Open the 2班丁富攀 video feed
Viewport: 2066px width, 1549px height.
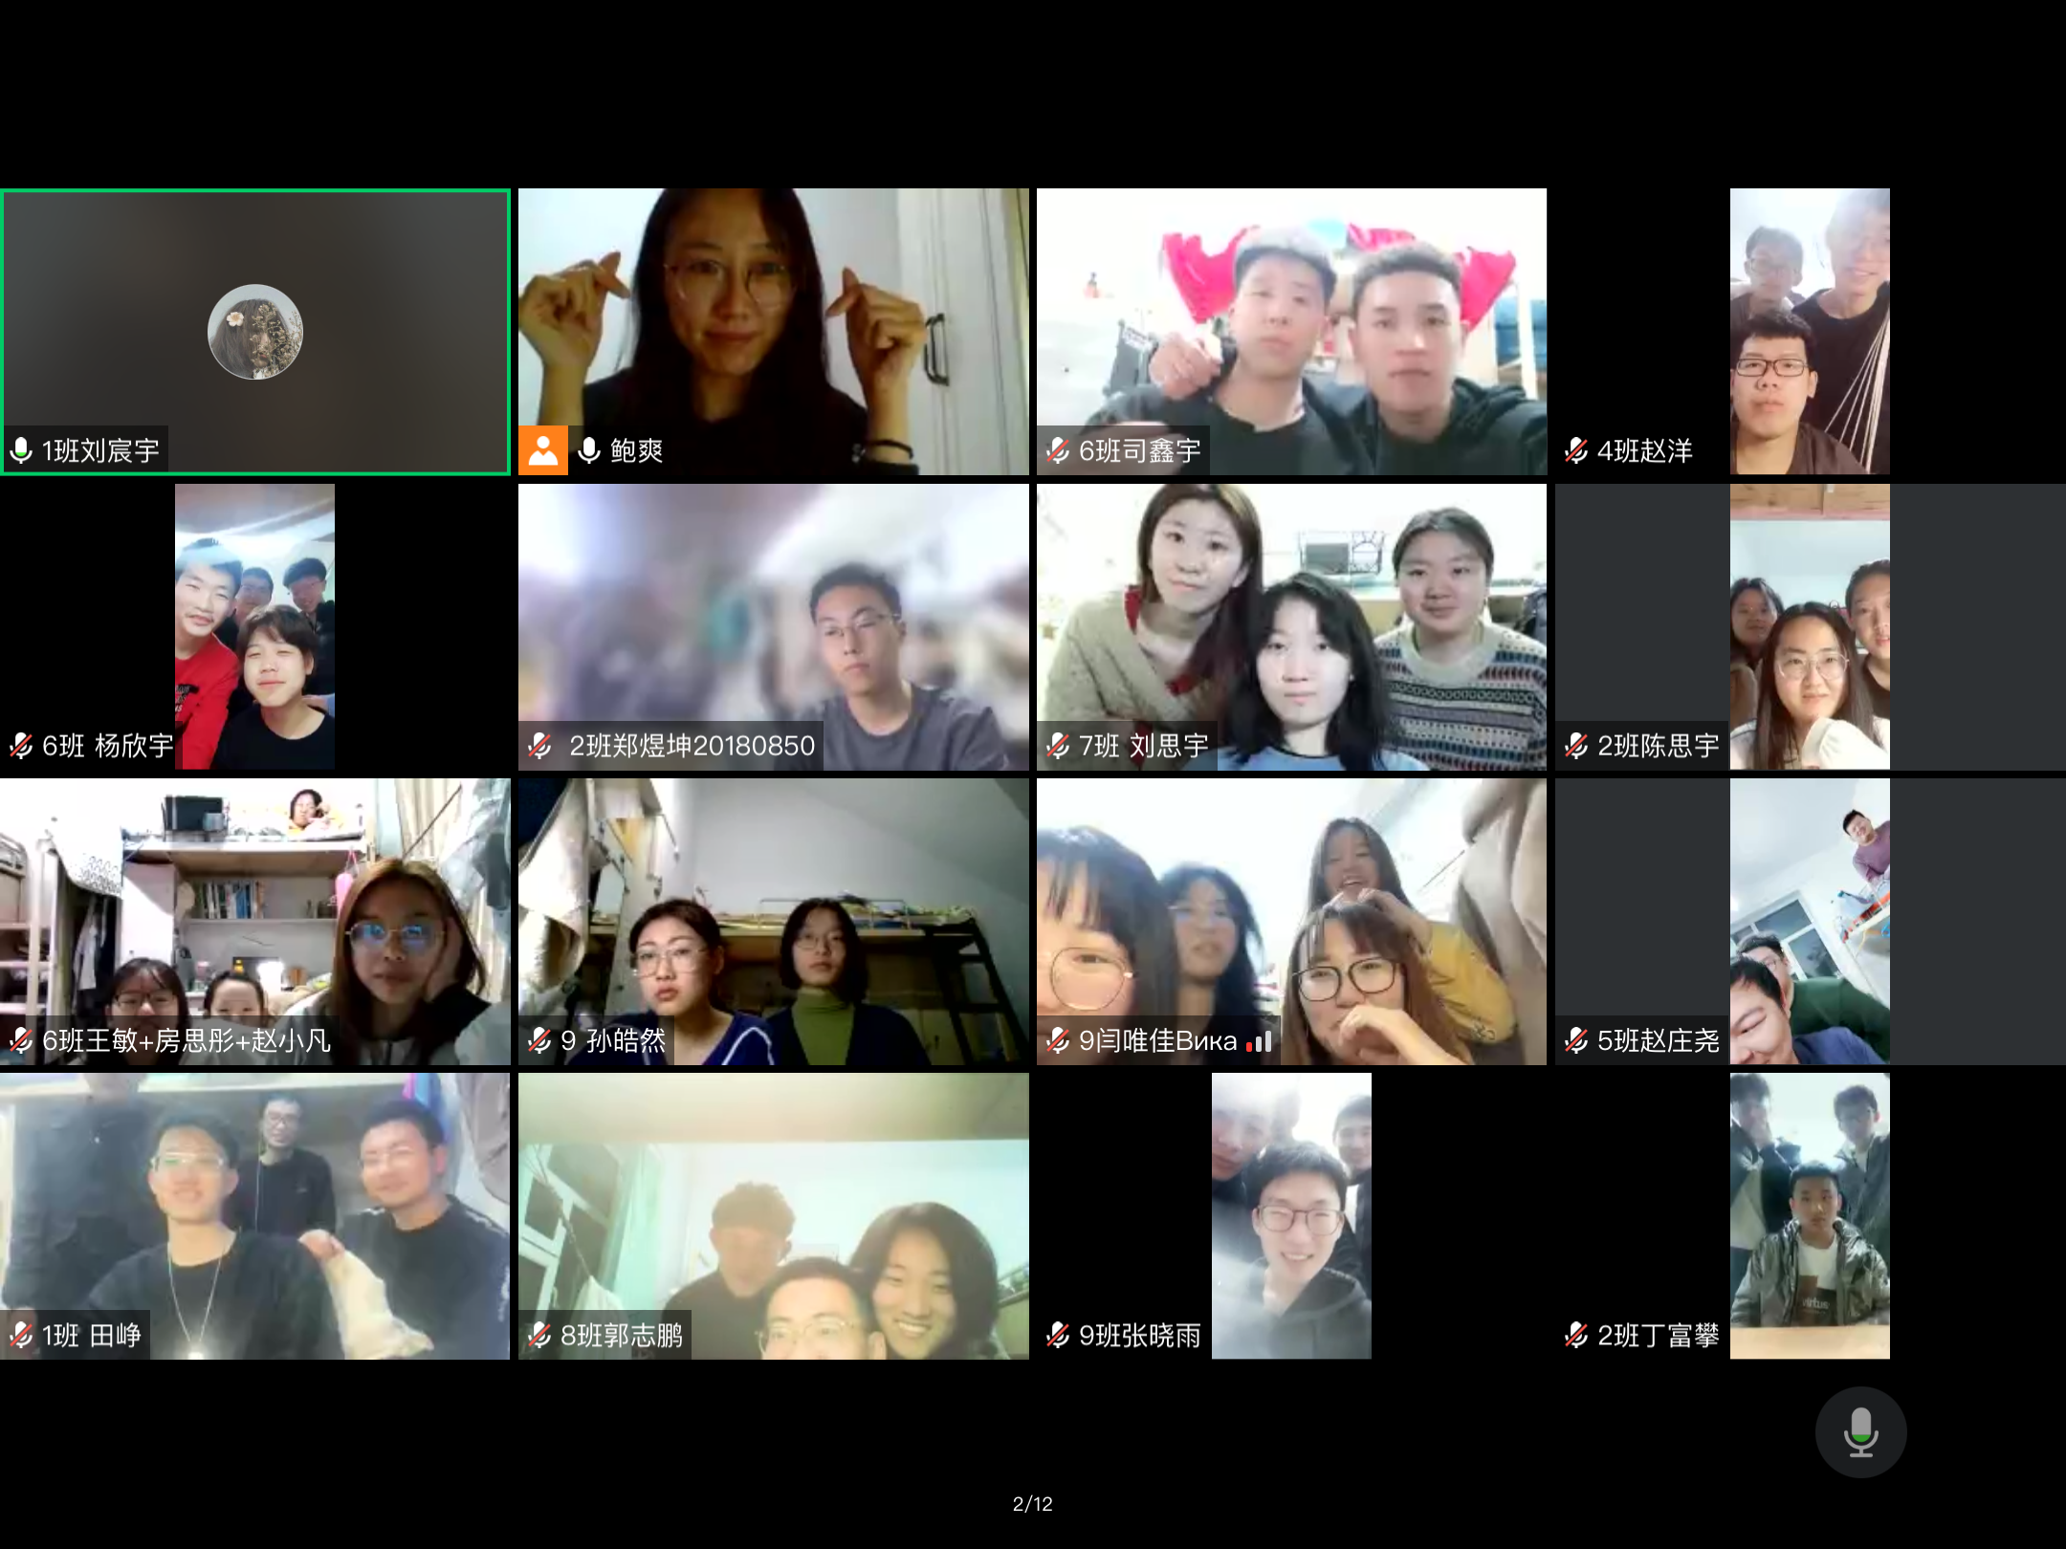[1810, 1216]
